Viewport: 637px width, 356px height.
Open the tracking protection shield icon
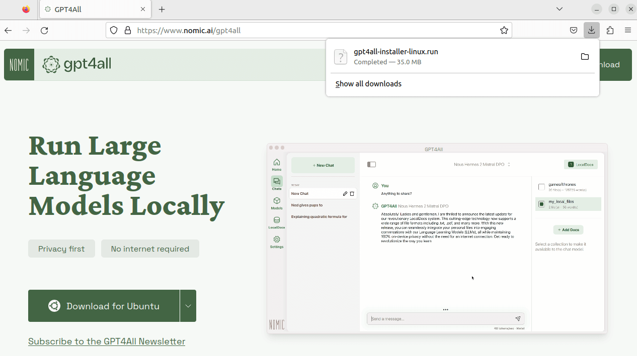click(114, 31)
